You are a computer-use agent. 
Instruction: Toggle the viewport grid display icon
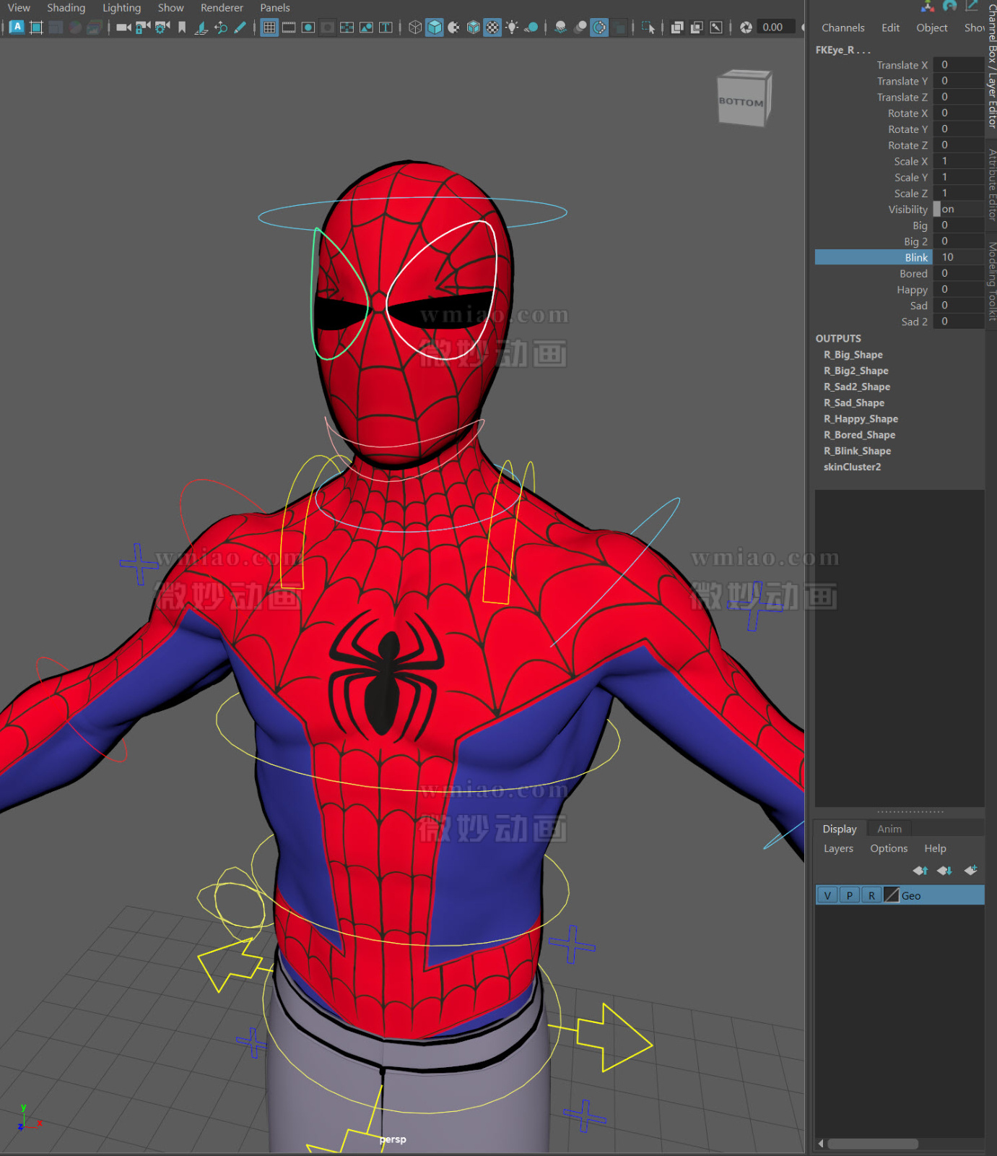[269, 27]
